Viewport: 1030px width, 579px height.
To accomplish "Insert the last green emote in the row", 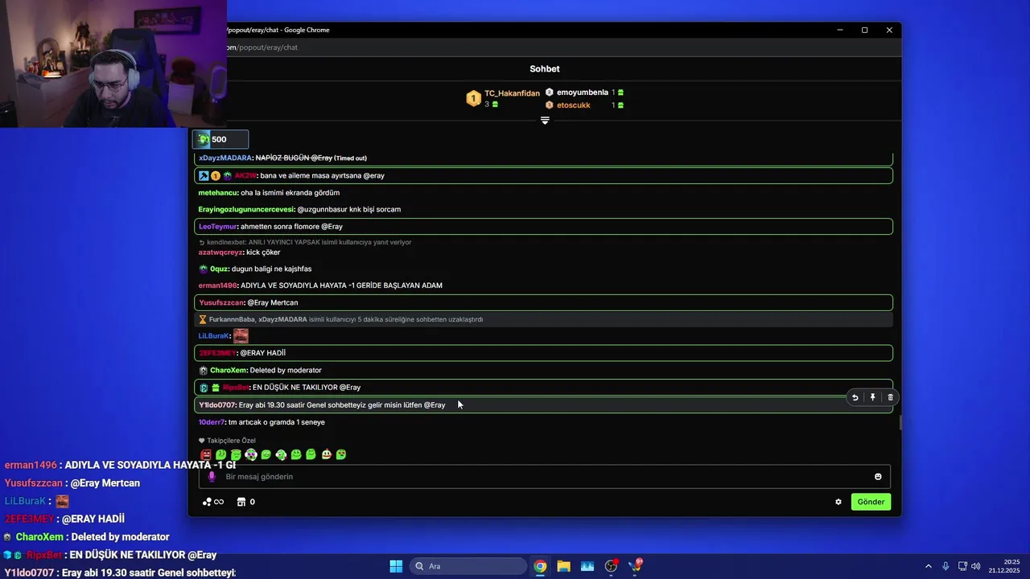I will click(341, 455).
